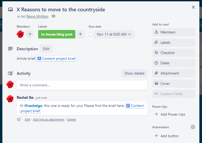Click the Checklist checkmark icon

pyautogui.click(x=156, y=52)
